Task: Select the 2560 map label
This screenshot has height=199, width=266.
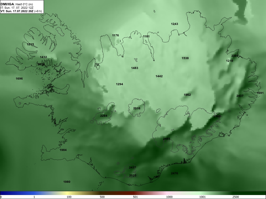Action: (217, 116)
